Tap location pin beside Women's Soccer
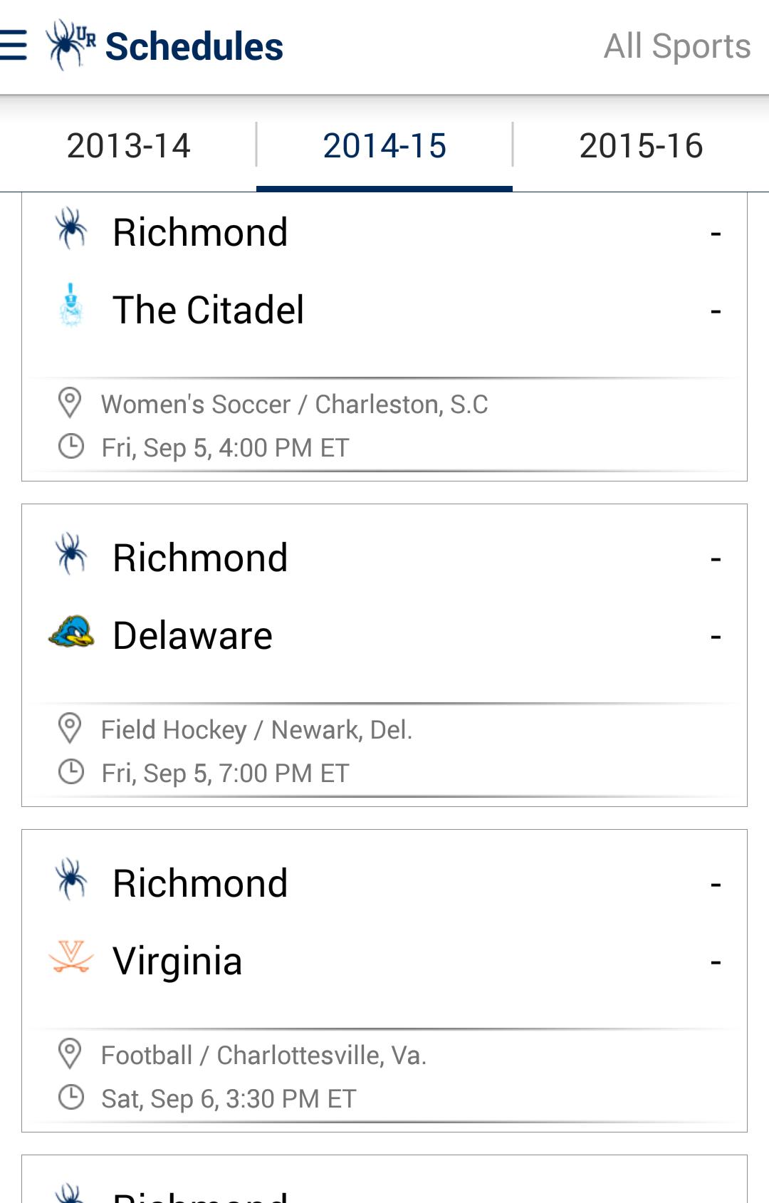Viewport: 769px width, 1203px height. pos(70,402)
